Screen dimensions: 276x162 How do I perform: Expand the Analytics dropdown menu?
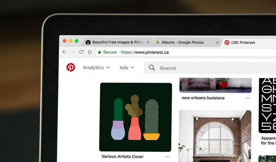point(96,68)
